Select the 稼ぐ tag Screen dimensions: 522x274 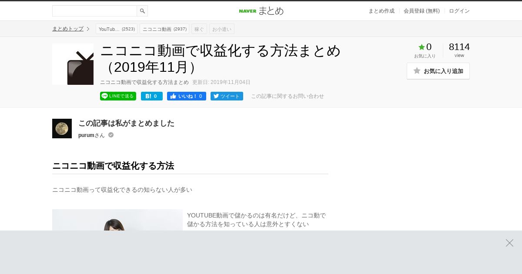pyautogui.click(x=199, y=29)
